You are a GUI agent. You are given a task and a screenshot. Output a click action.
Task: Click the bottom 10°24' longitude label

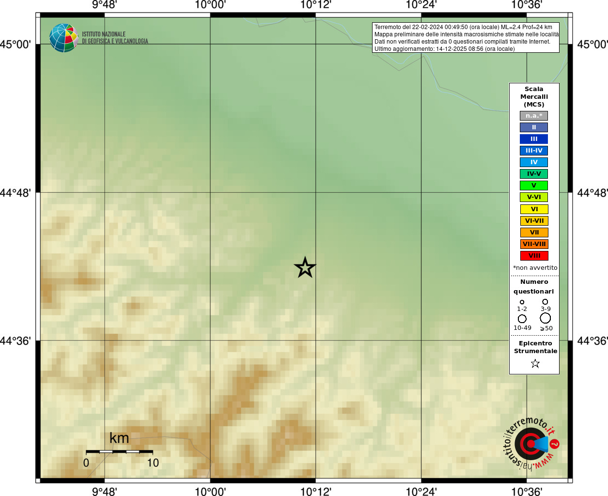click(421, 491)
